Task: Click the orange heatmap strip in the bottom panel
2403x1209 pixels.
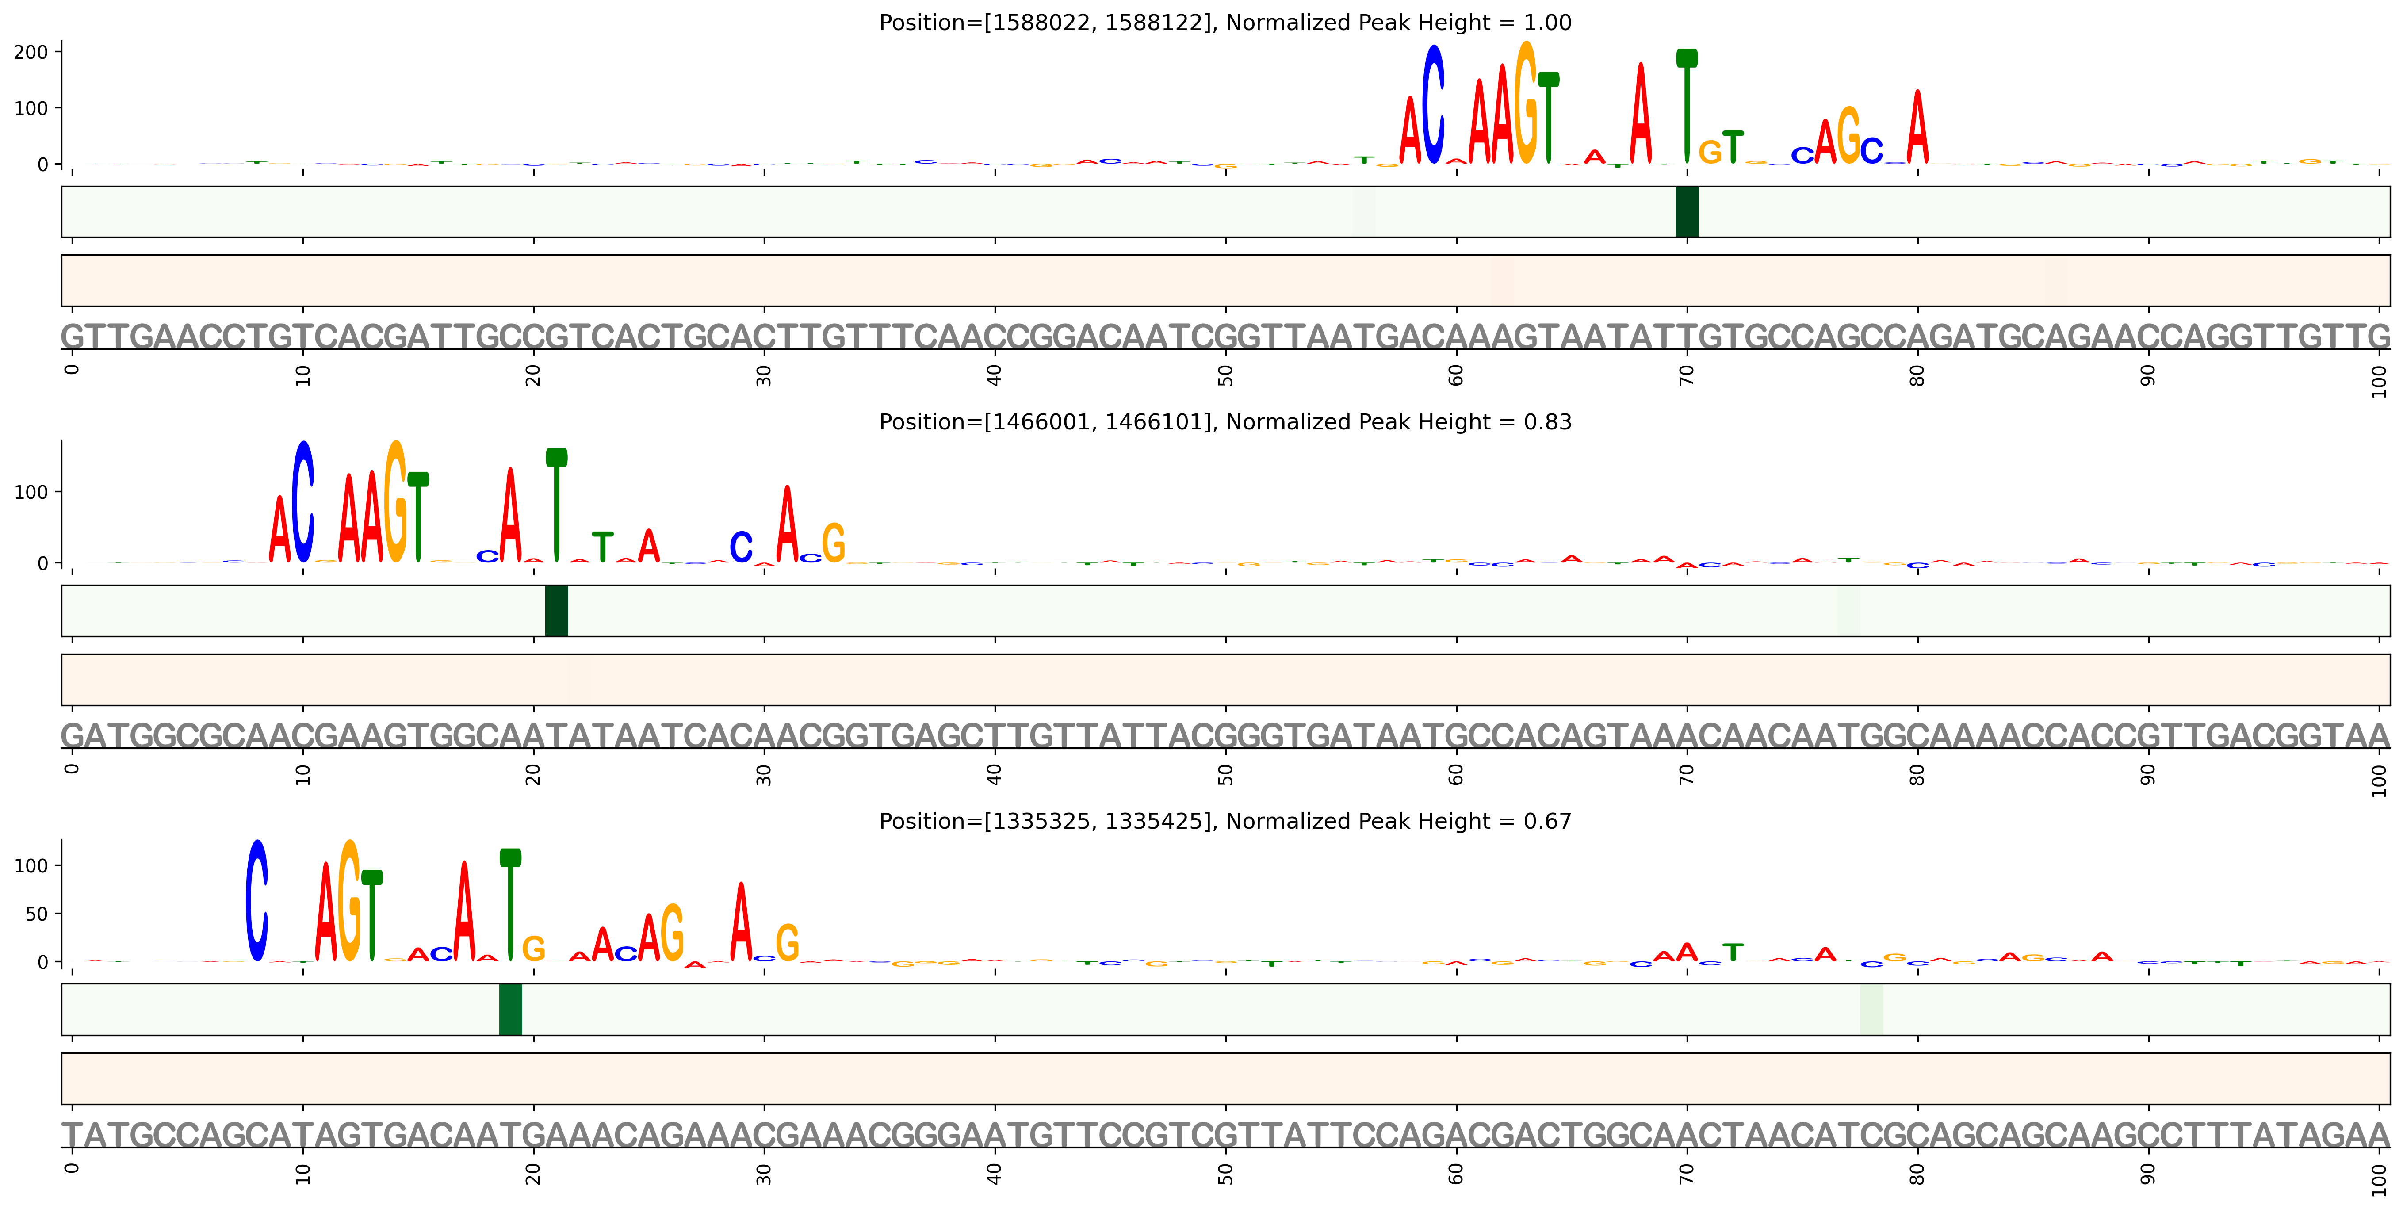Action: [1226, 1079]
